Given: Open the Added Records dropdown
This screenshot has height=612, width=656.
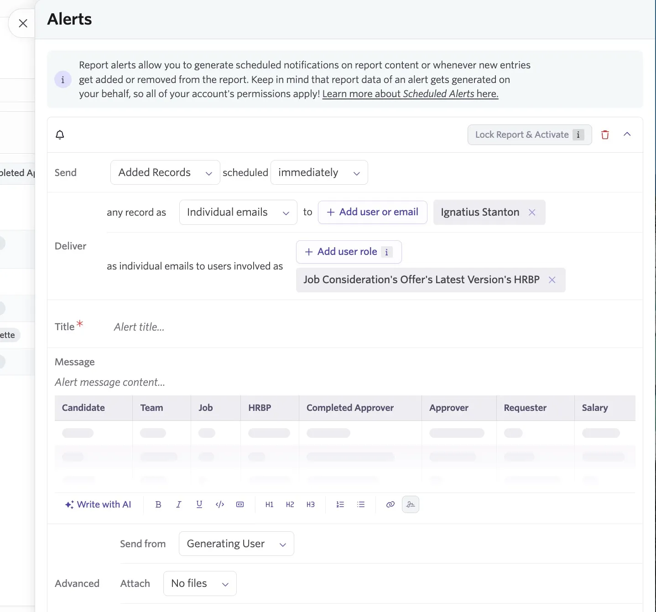Looking at the screenshot, I should click(x=165, y=172).
